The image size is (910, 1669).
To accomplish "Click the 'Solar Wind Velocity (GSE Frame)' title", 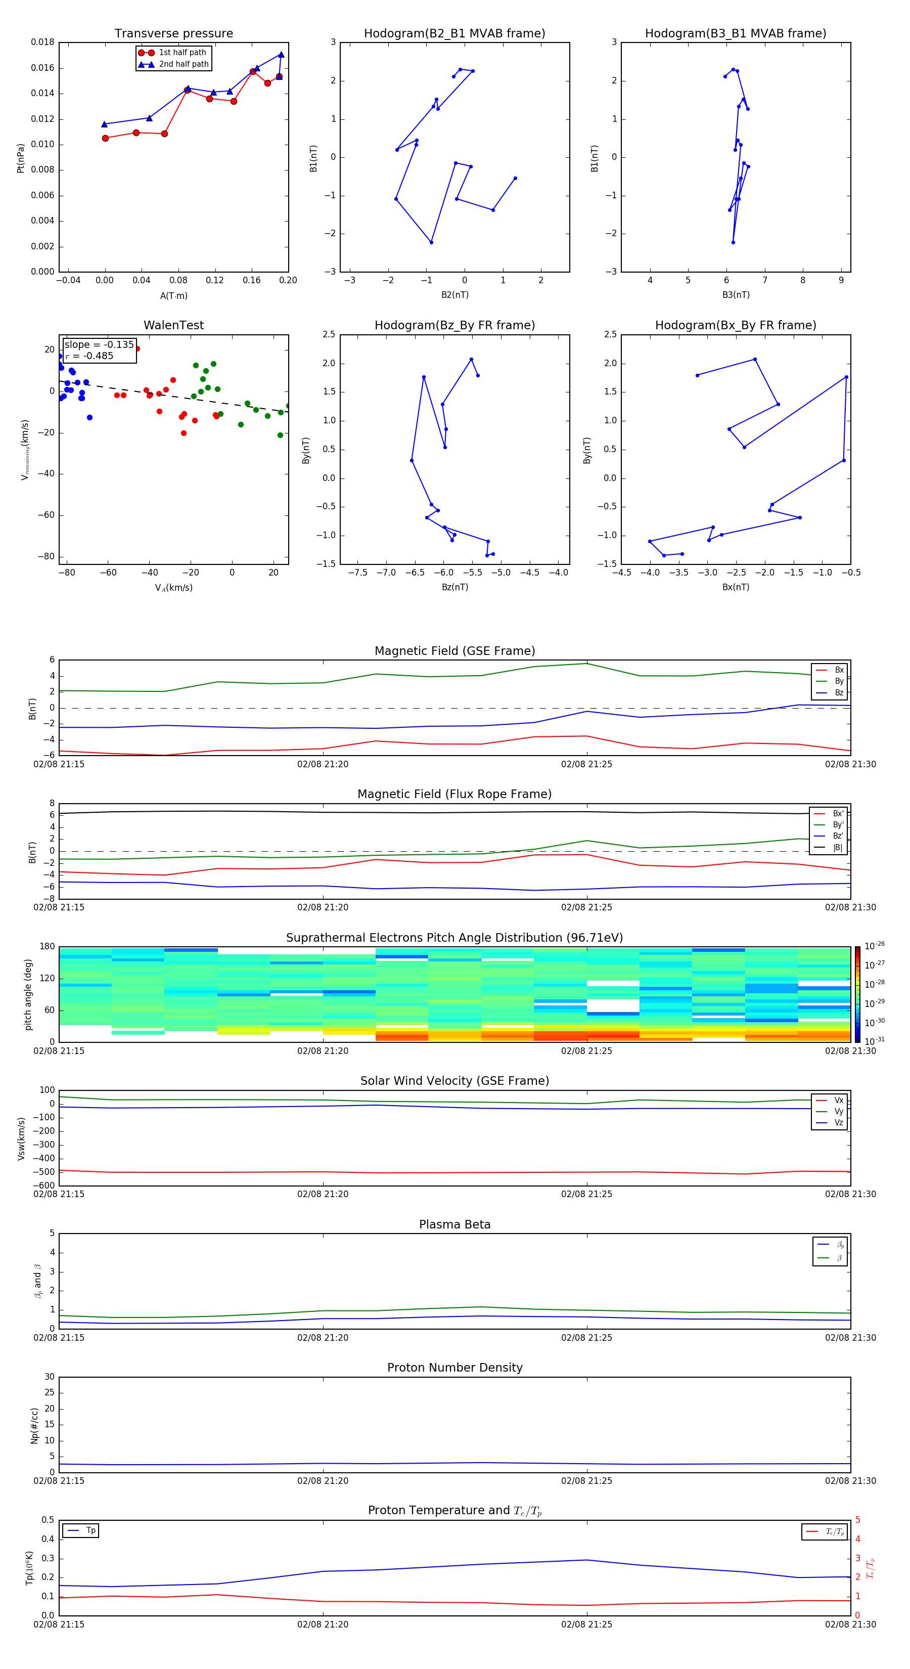I will pos(454,1081).
